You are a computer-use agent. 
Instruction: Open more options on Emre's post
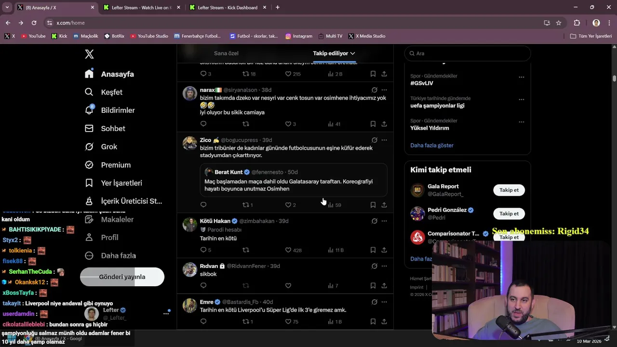click(384, 302)
